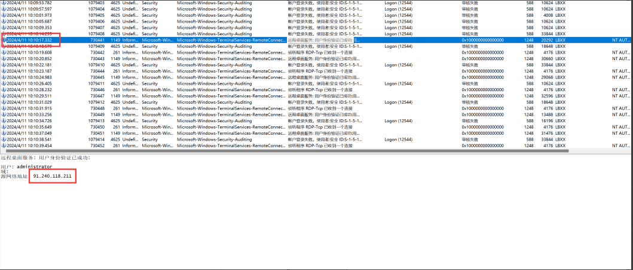
Task: Select event record 730446
Action: [x=96, y=90]
